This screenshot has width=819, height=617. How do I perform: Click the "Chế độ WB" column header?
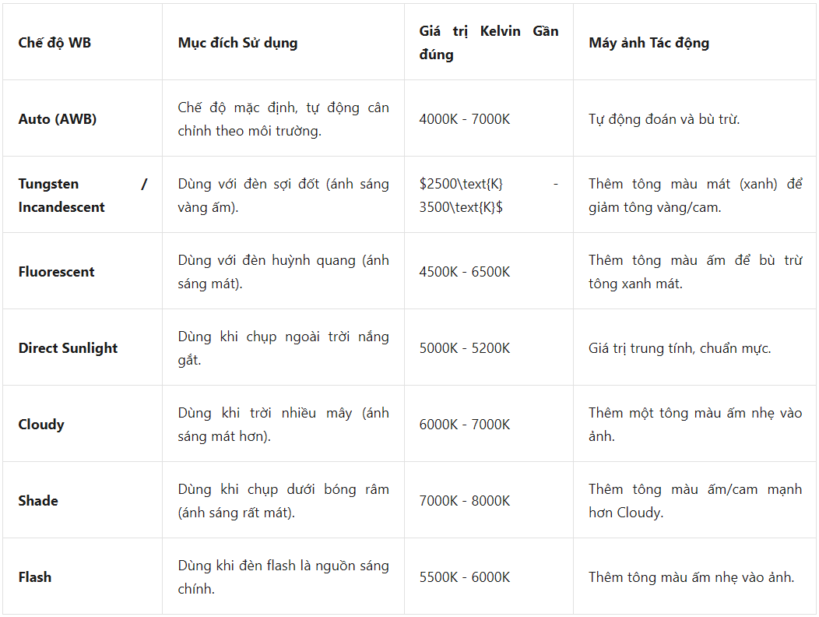coord(54,43)
